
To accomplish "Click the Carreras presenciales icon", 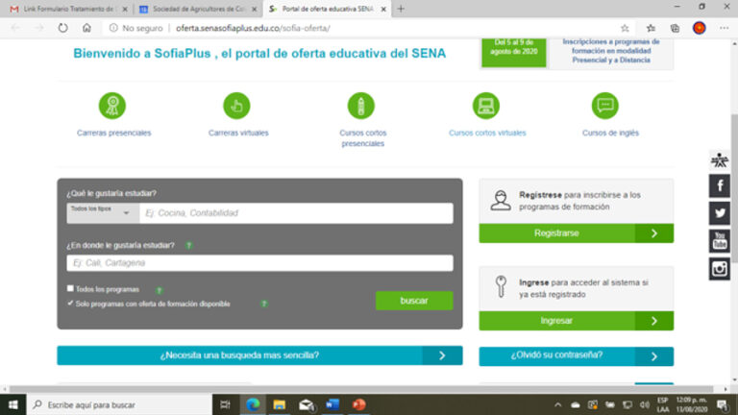I will click(x=113, y=106).
